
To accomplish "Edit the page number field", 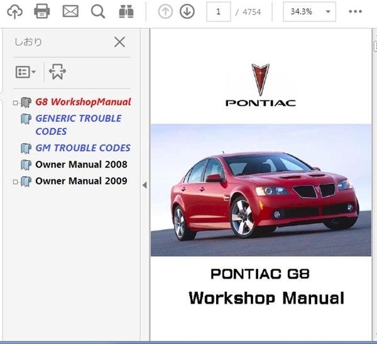I will (x=218, y=11).
